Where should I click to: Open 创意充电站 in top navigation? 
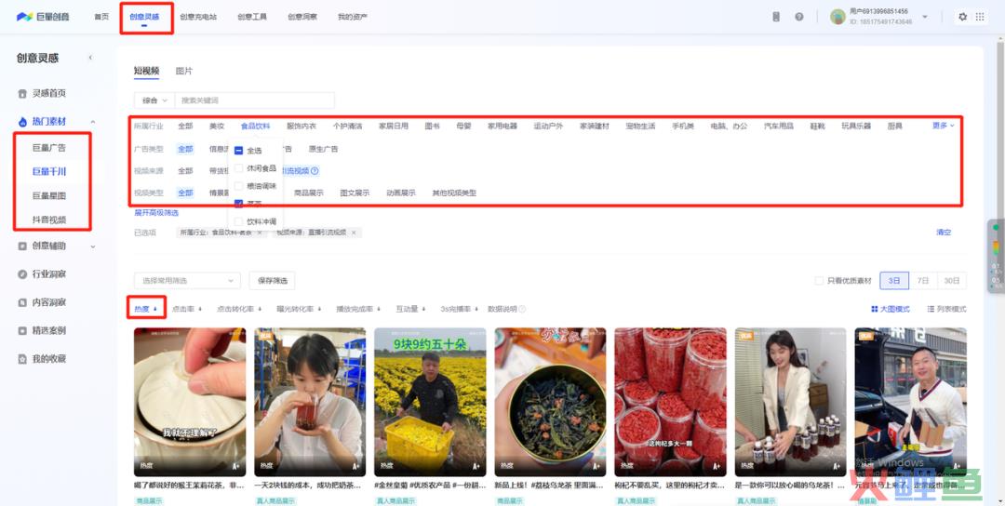pyautogui.click(x=196, y=17)
